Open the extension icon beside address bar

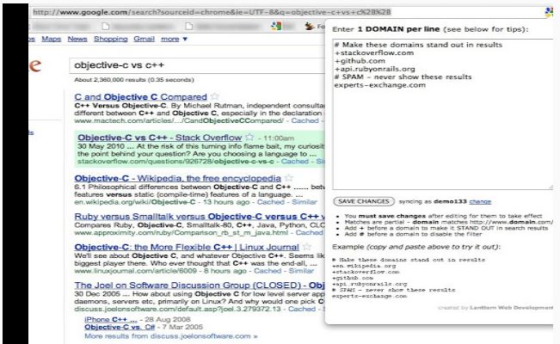click(x=548, y=12)
